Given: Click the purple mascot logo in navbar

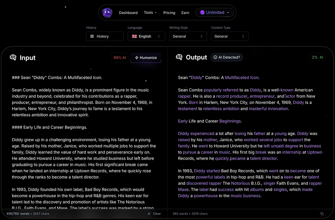Looking at the screenshot, I should [107, 12].
